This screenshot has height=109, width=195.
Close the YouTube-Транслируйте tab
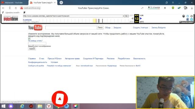pos(55,3)
